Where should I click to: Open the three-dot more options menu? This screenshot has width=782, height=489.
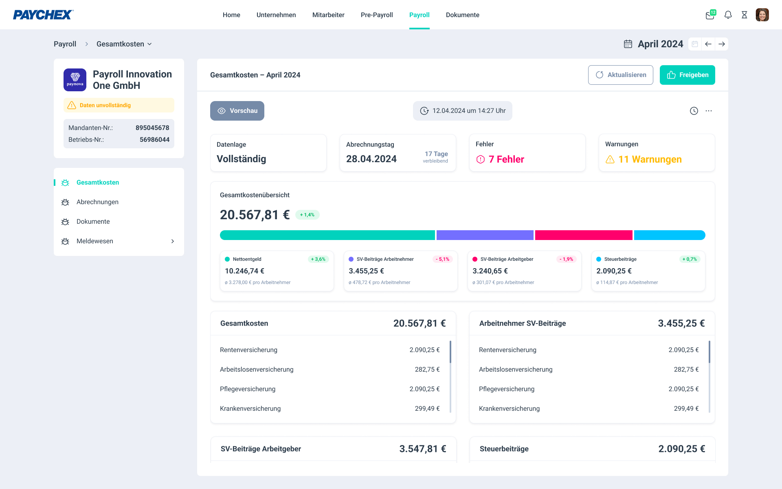(x=709, y=111)
